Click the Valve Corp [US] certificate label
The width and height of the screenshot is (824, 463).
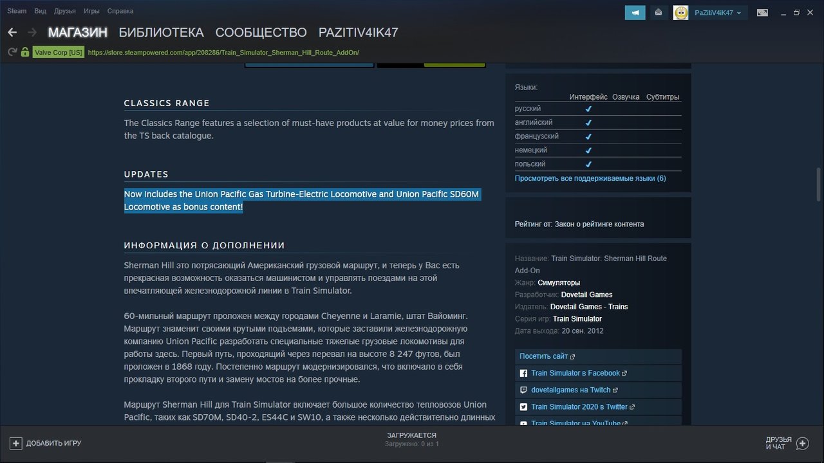tap(59, 53)
